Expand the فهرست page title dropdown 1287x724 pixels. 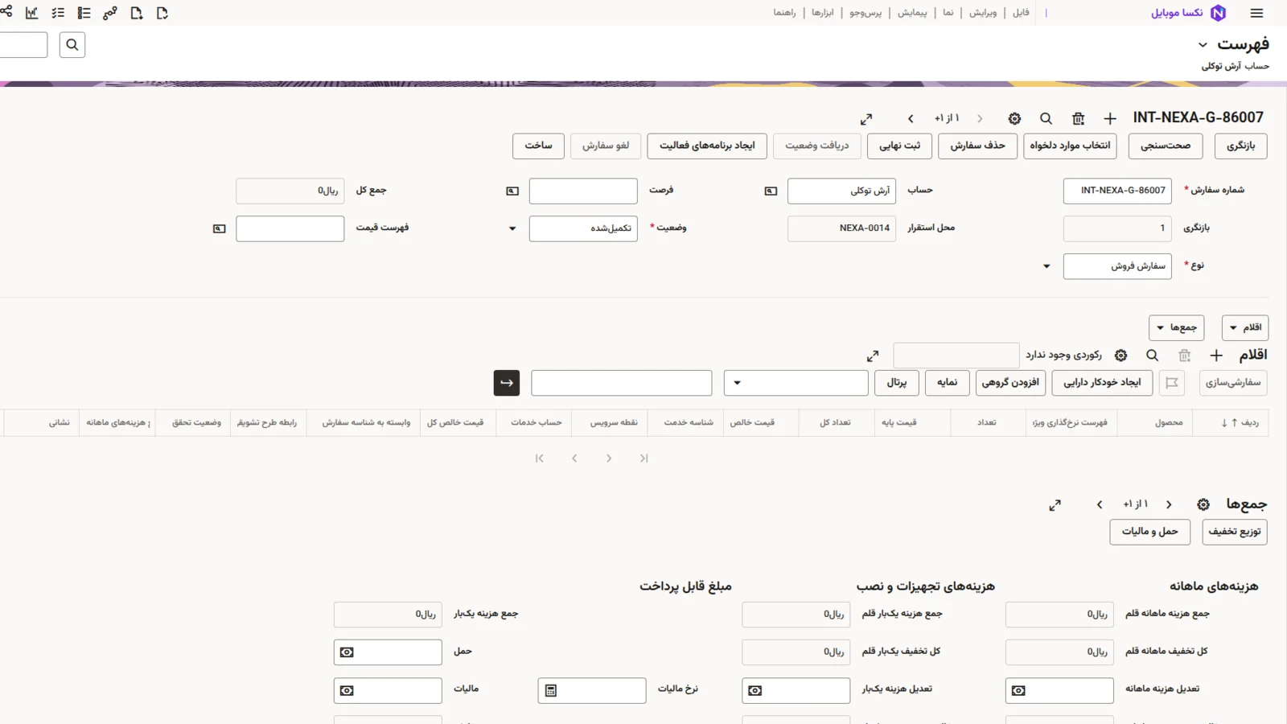(1203, 45)
